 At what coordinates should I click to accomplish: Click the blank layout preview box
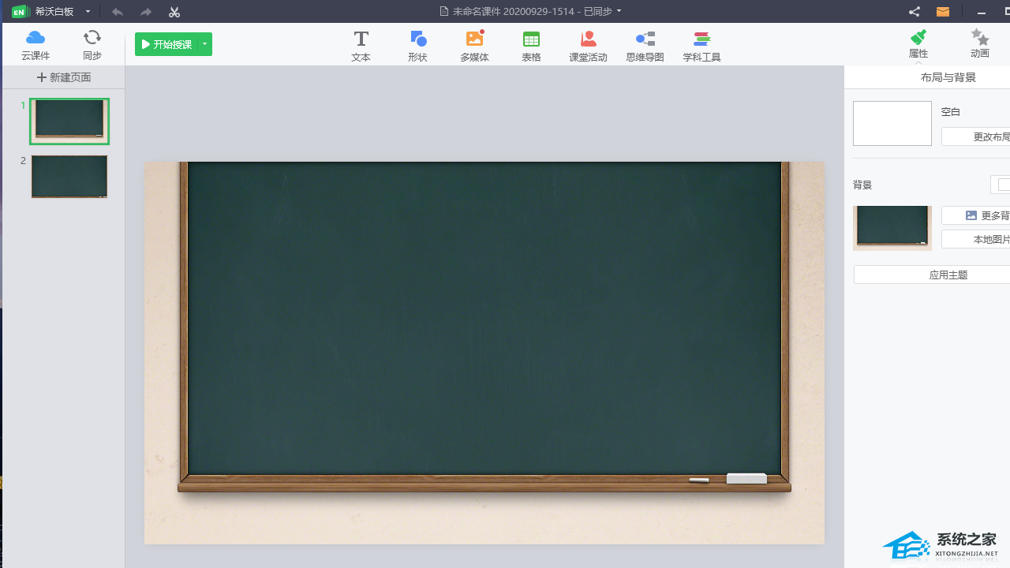[892, 123]
